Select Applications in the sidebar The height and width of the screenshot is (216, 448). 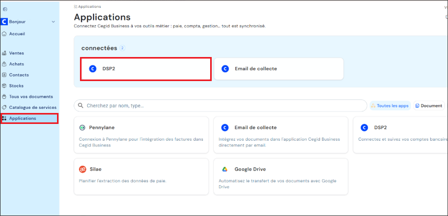[x=30, y=118]
